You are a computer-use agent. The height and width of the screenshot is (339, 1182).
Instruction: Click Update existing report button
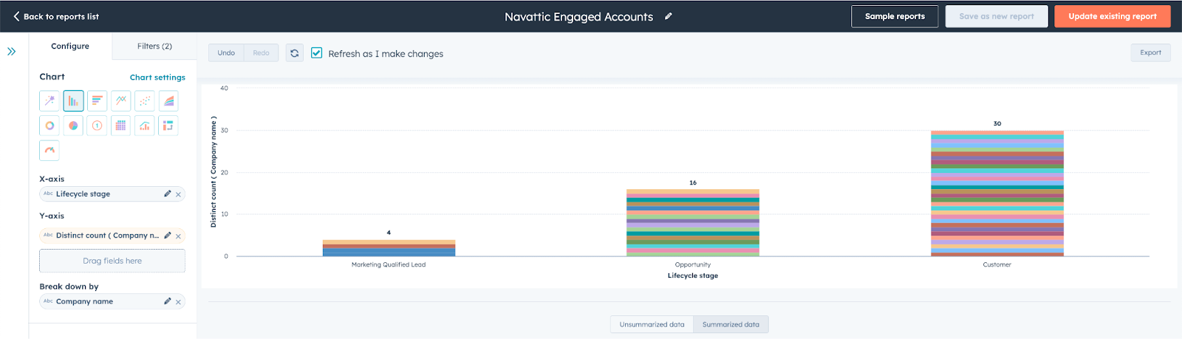pos(1112,16)
